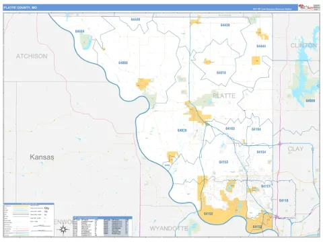Click the 64079 ZIP code label
323x242 pixels.
(182, 130)
